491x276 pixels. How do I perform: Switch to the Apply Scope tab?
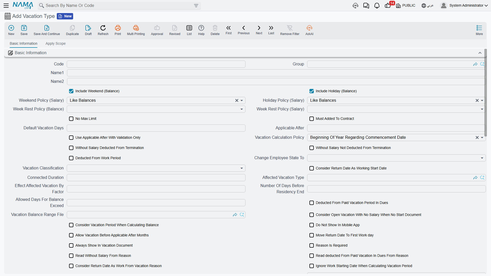coord(55,44)
